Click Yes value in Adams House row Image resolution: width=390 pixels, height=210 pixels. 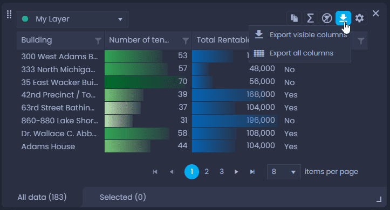(291, 146)
